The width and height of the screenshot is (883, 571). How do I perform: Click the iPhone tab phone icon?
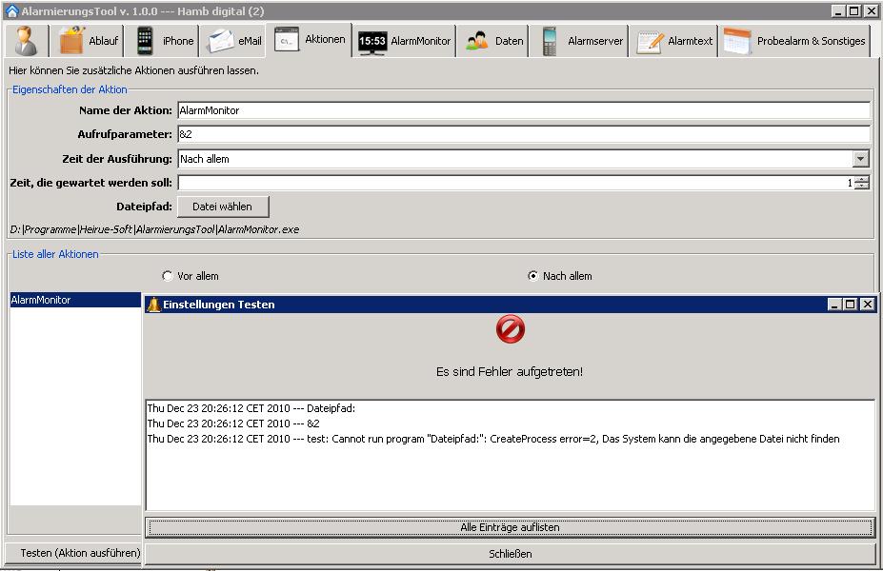pyautogui.click(x=145, y=41)
